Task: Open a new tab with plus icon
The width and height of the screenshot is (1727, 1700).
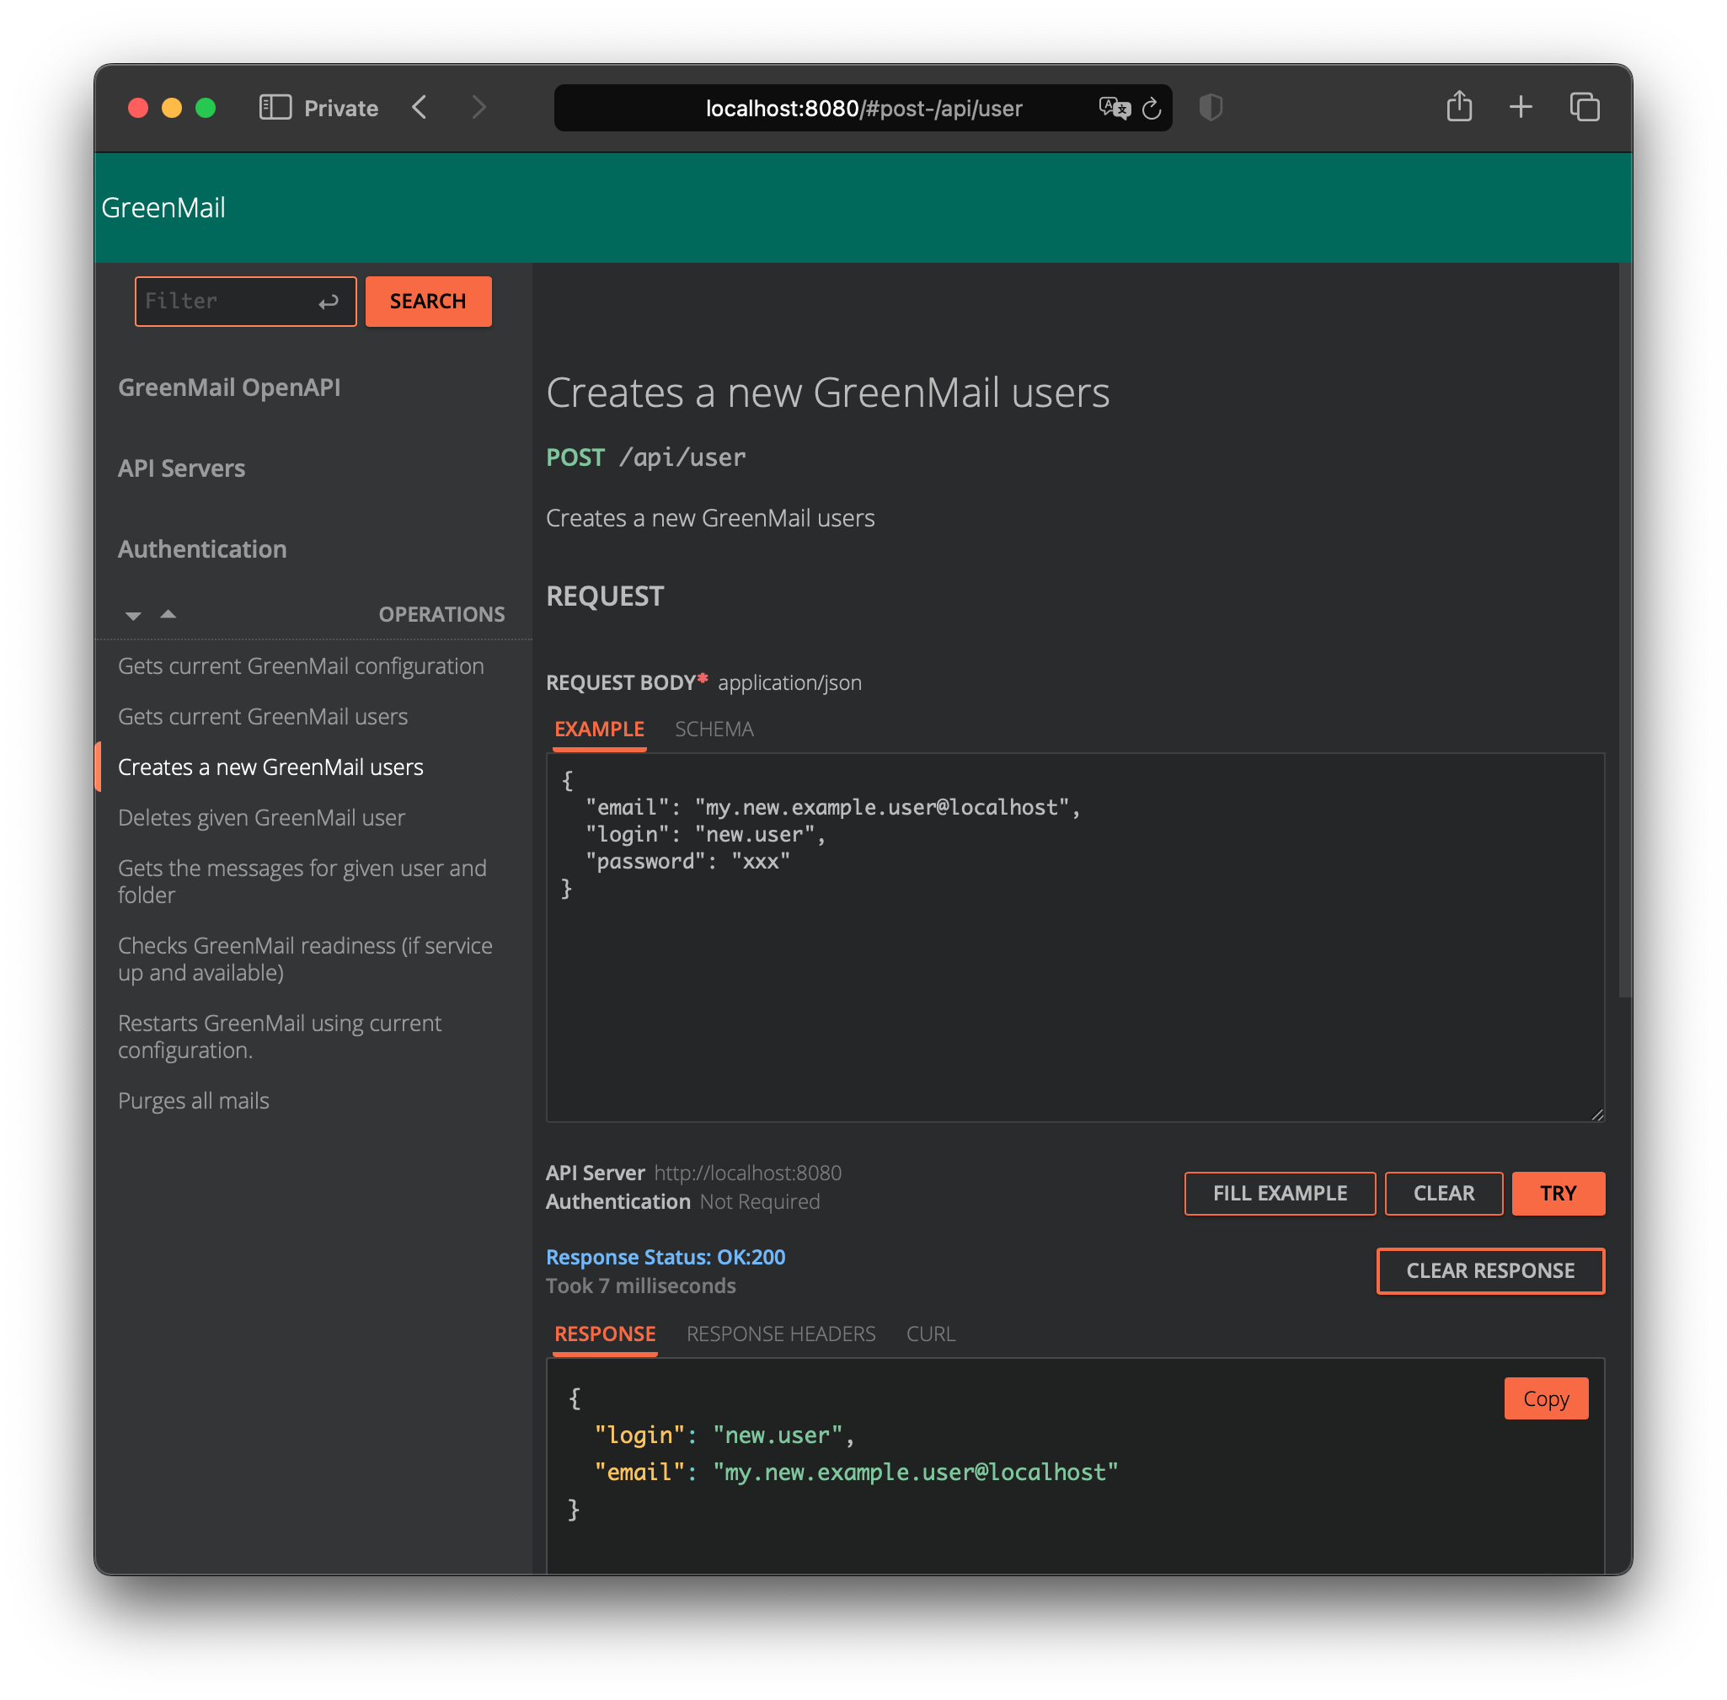Action: click(1521, 108)
